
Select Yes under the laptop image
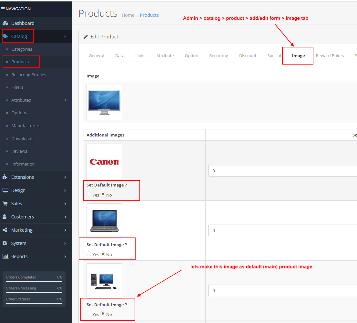point(89,254)
